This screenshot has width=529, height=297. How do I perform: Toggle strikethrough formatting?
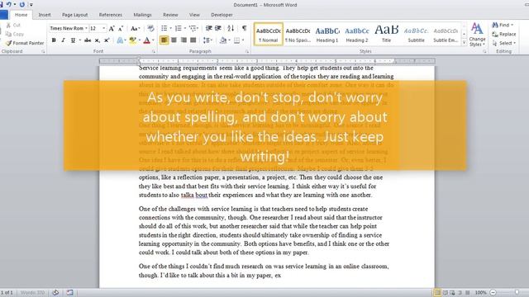pyautogui.click(x=88, y=40)
